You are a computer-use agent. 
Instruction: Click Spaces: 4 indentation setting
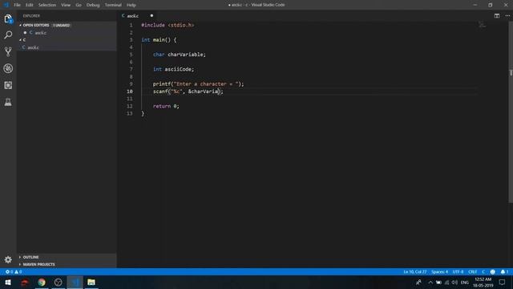(x=439, y=271)
